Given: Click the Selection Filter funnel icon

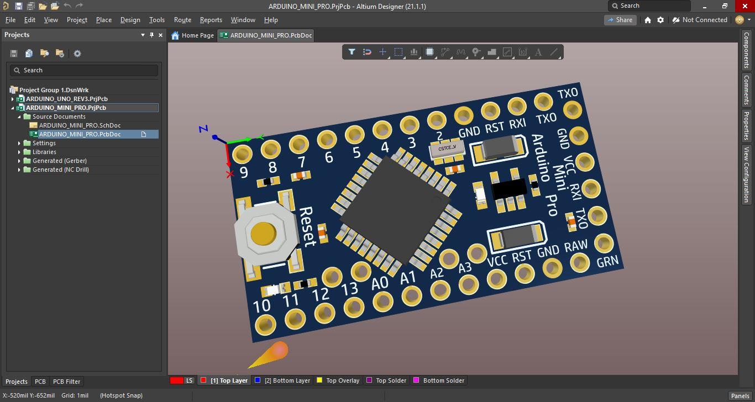Looking at the screenshot, I should click(x=352, y=52).
